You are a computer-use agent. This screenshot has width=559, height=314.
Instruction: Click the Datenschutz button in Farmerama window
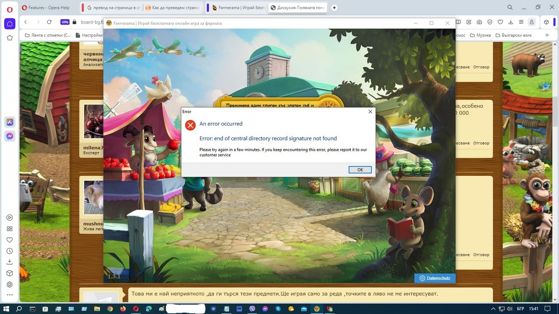pos(435,278)
